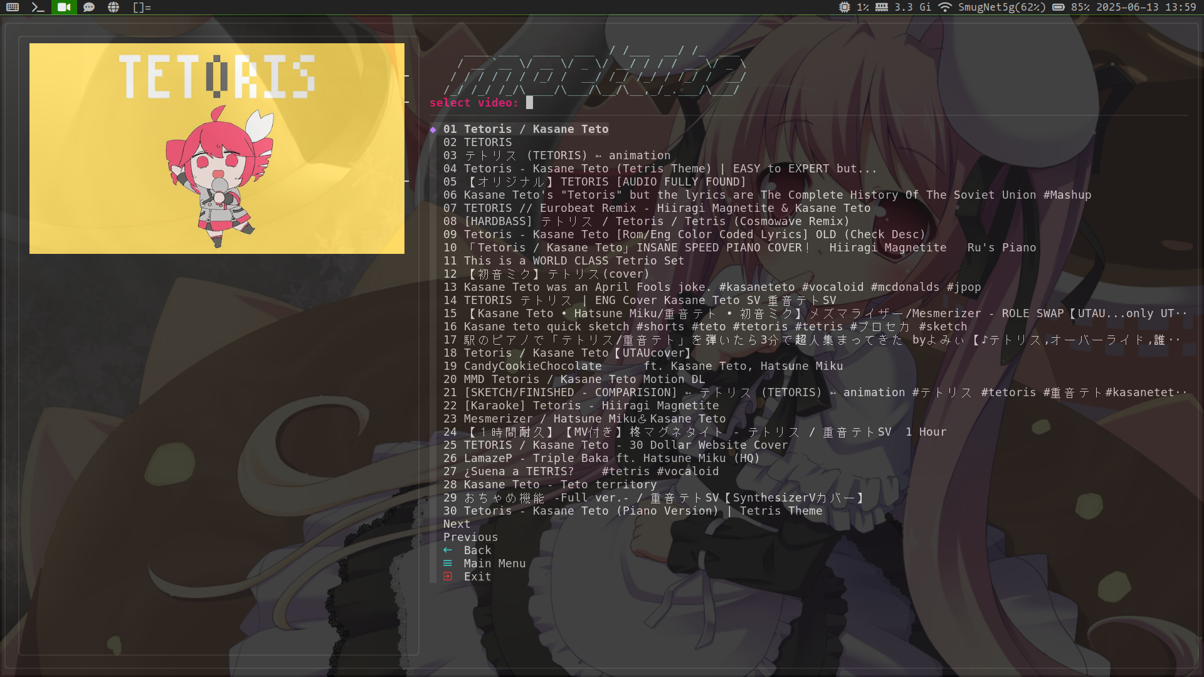Select 19 CandyCookieChocolate entry
The height and width of the screenshot is (677, 1204).
643,366
